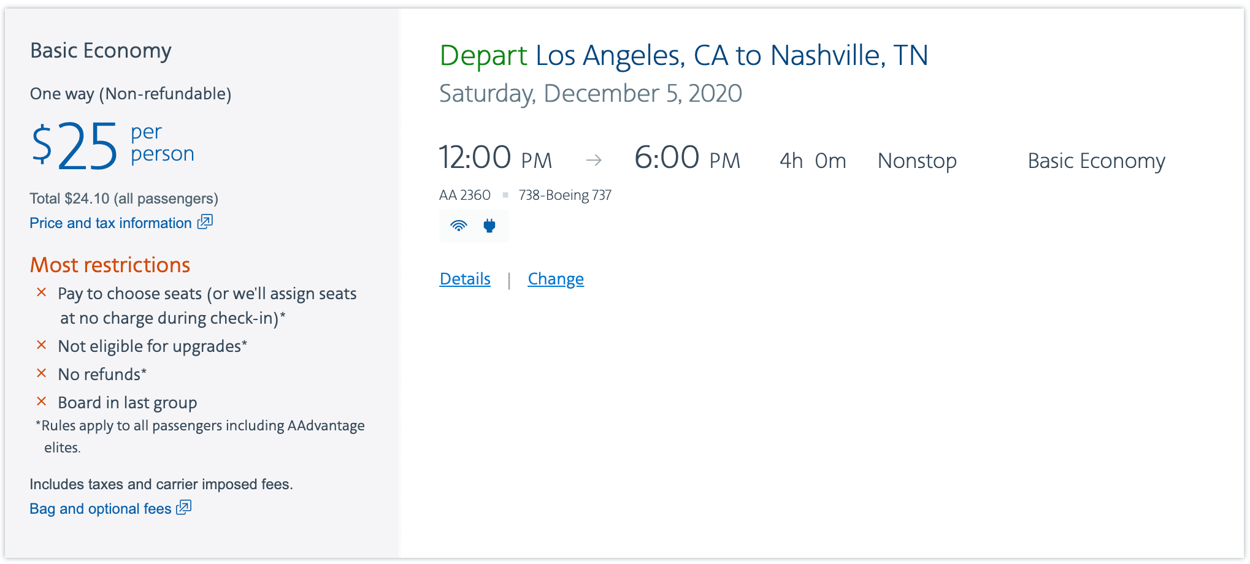Viewport: 1250px width, 564px height.
Task: Click the 6:00 PM arrival time
Action: [687, 158]
